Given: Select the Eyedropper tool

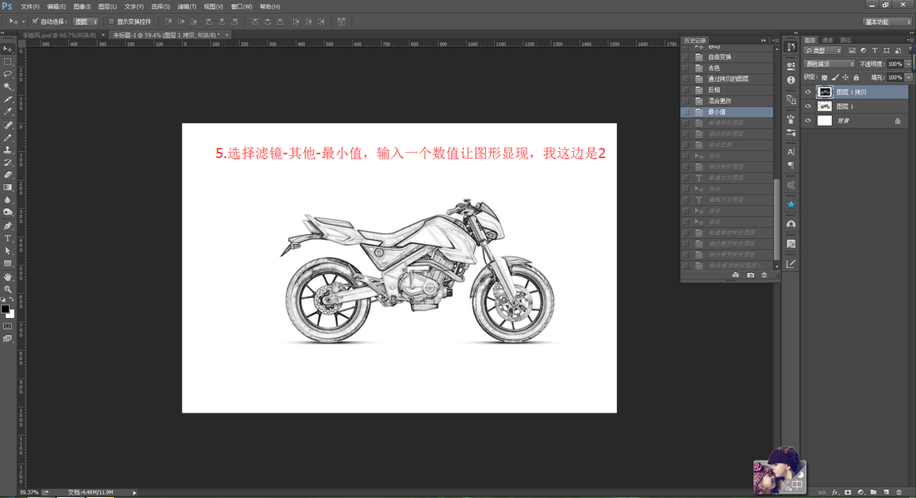Looking at the screenshot, I should click(x=7, y=111).
